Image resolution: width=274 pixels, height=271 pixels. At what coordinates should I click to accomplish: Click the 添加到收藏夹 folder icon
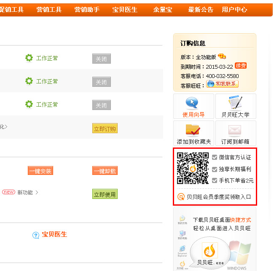coord(193,130)
